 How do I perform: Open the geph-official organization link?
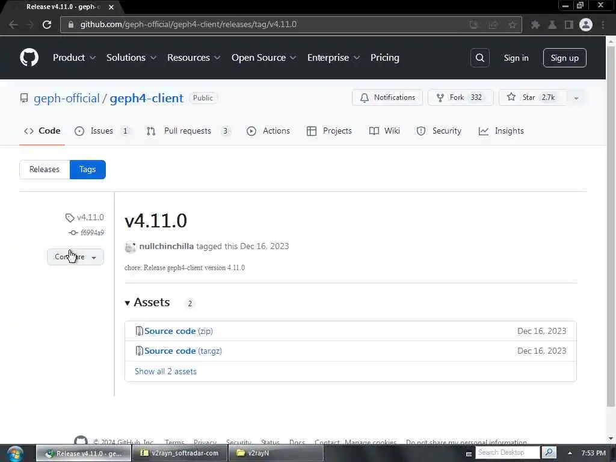point(67,98)
